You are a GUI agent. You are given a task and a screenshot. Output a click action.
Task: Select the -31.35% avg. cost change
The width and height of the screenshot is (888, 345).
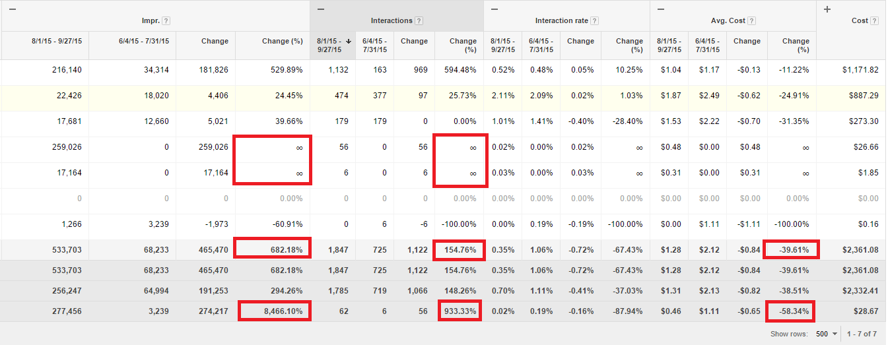794,121
